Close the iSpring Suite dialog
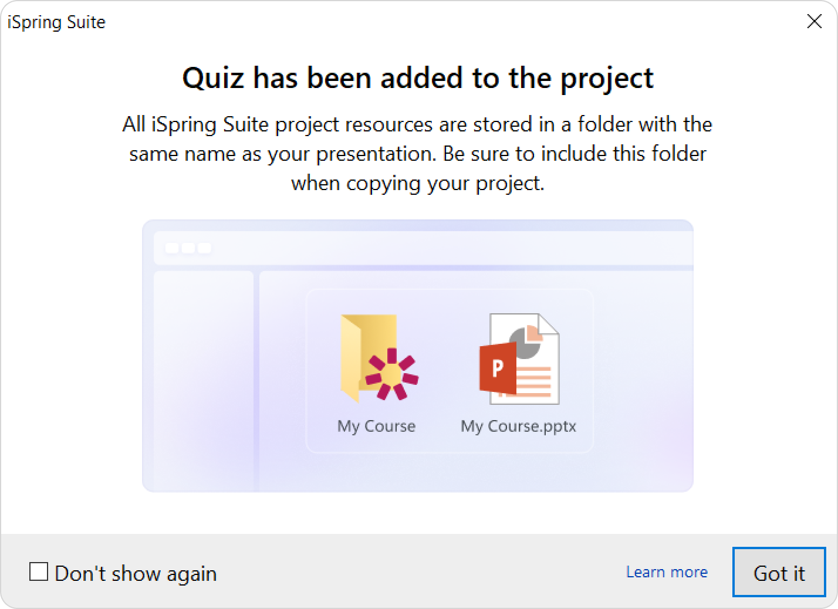 pyautogui.click(x=815, y=22)
